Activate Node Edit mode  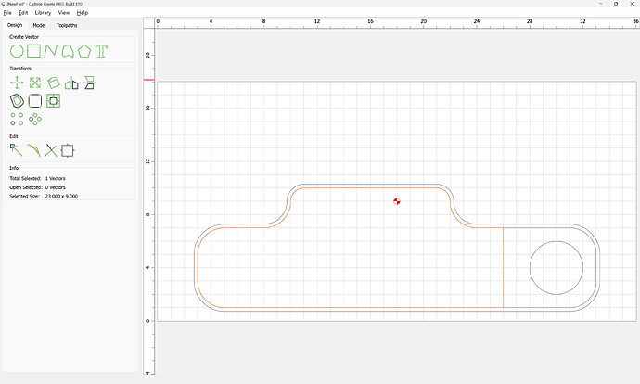click(x=17, y=150)
